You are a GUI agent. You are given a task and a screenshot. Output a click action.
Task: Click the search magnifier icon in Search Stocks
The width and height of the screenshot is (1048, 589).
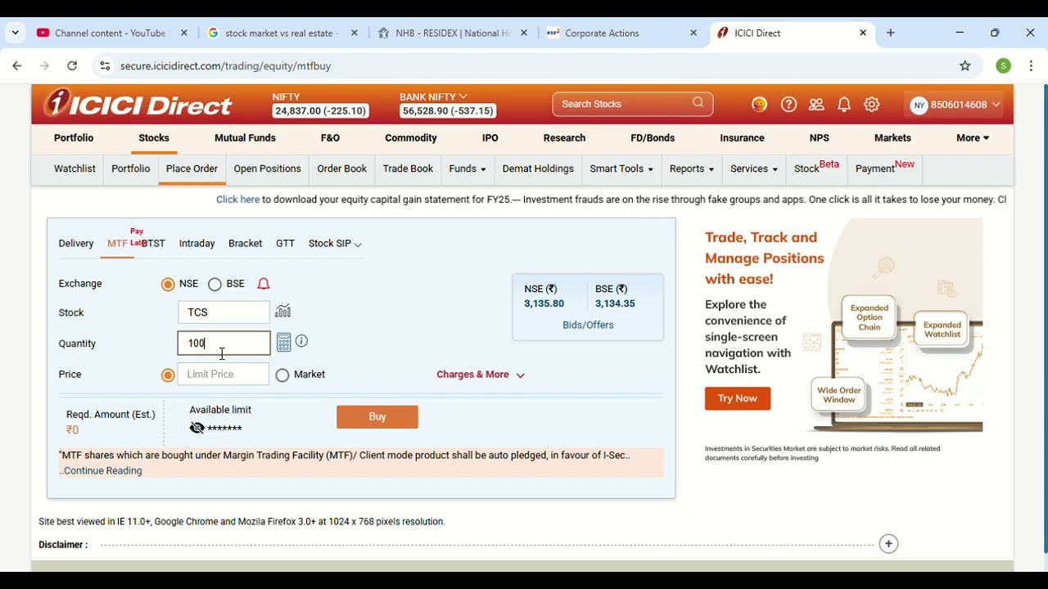[x=698, y=103]
